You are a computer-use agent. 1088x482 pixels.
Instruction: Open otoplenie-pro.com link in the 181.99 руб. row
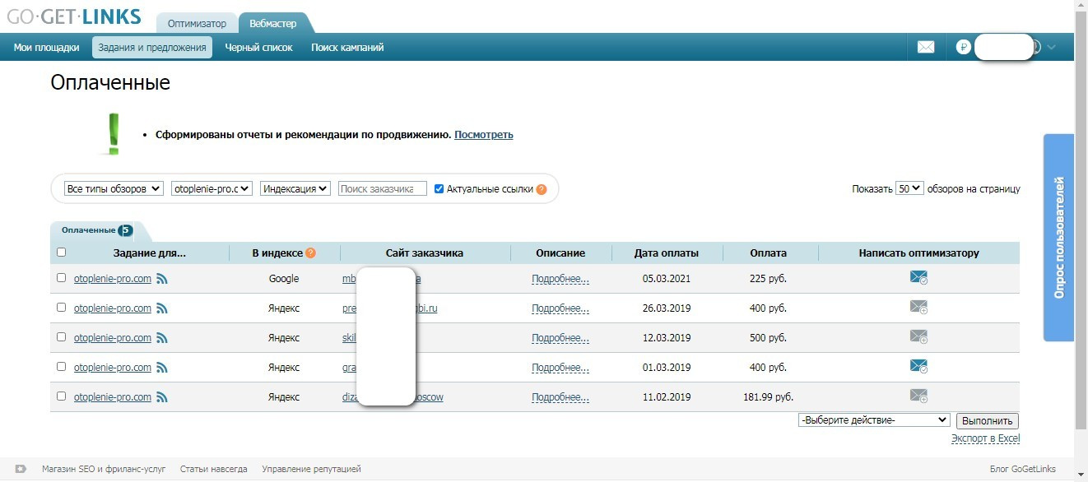click(113, 397)
